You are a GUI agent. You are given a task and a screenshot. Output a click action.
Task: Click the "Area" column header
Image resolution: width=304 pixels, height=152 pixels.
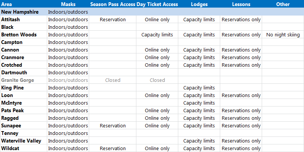[6, 4]
